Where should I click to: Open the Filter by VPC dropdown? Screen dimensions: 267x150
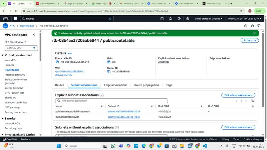(x=21, y=48)
